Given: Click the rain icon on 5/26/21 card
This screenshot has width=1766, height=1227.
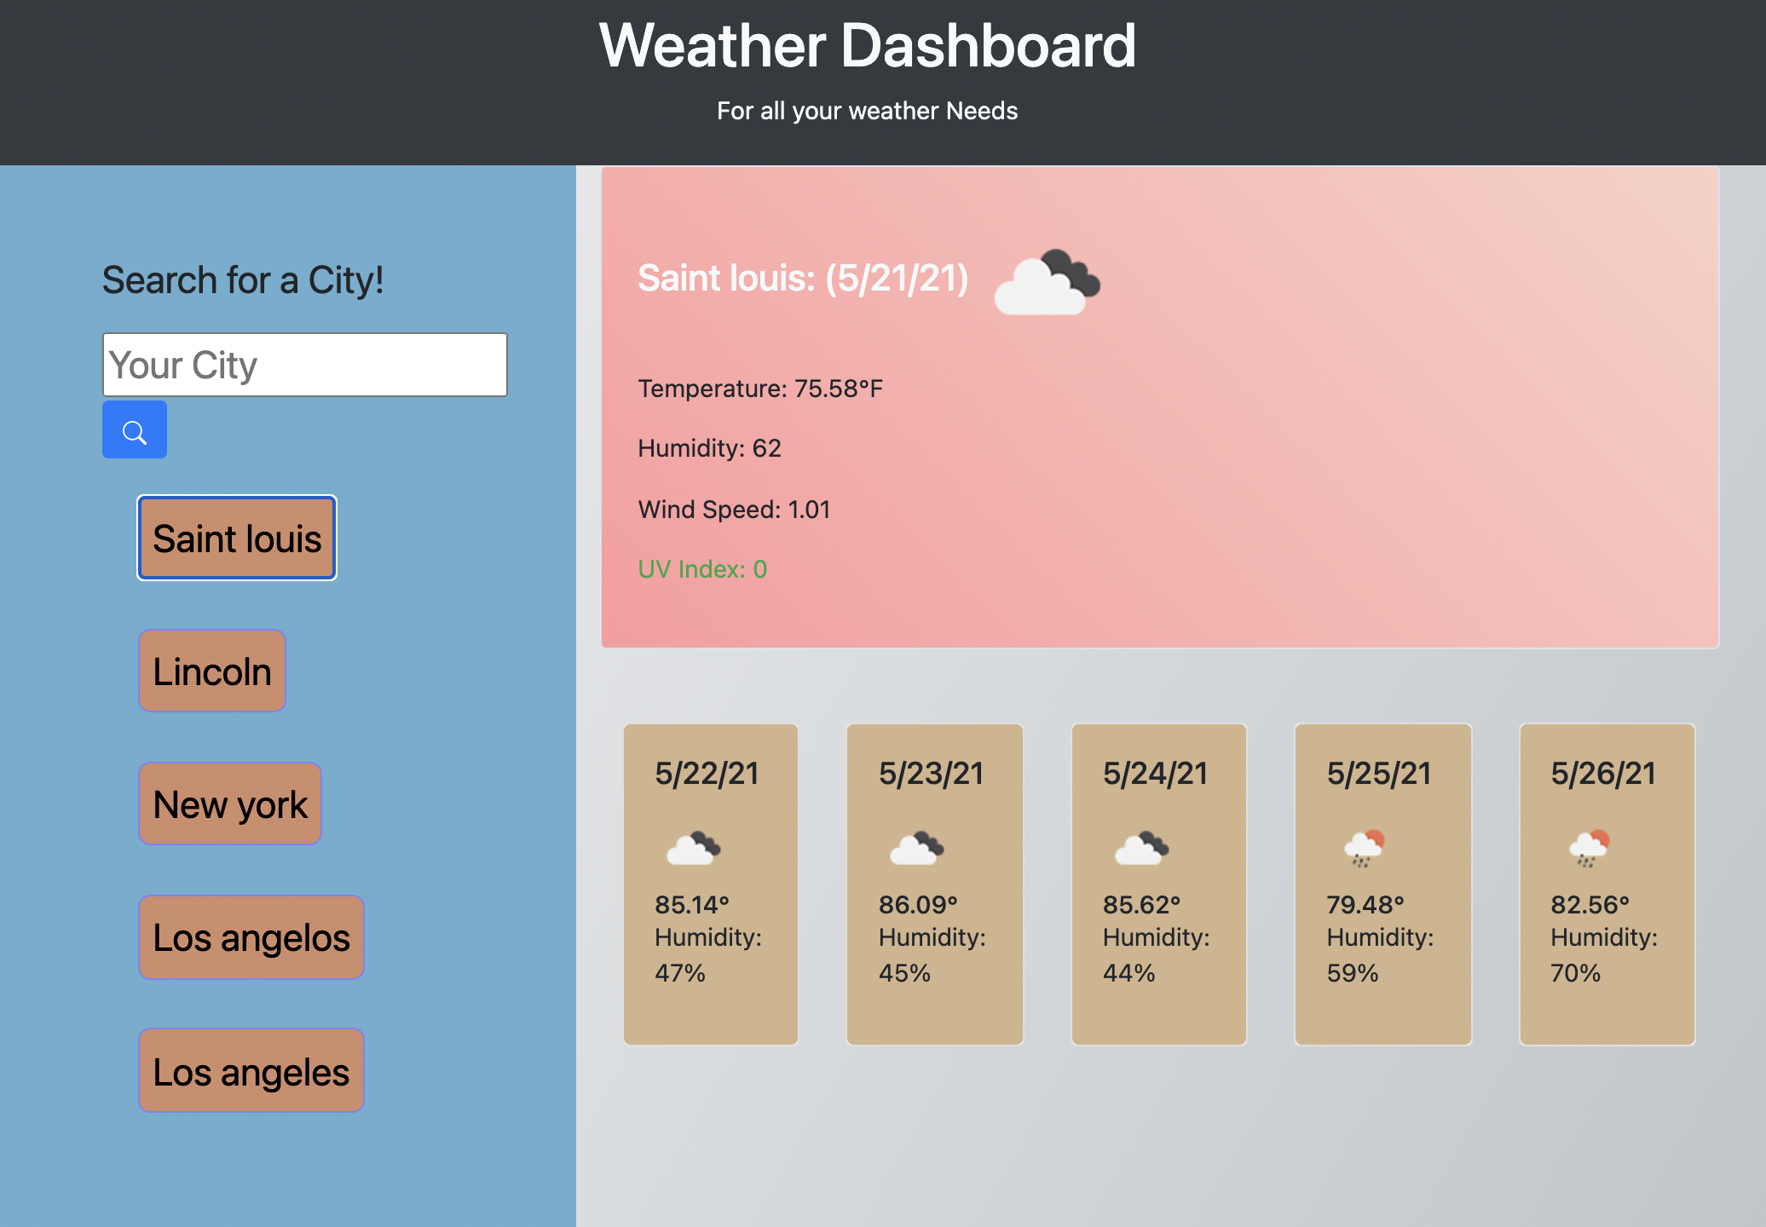Looking at the screenshot, I should (x=1589, y=849).
